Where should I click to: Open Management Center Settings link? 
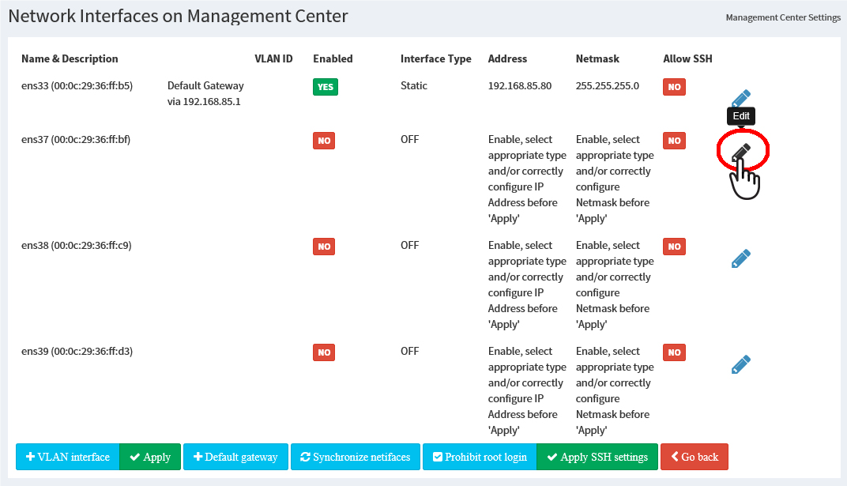(782, 17)
